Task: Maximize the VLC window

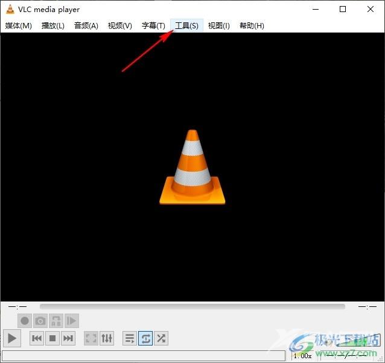Action: (x=343, y=9)
